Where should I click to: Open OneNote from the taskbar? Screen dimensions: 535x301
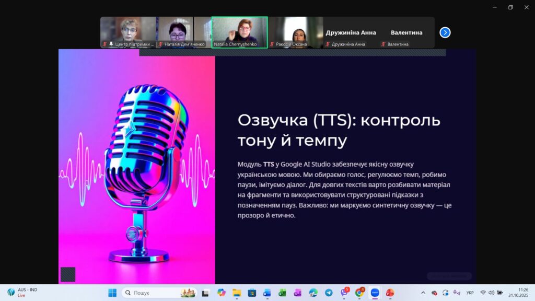click(x=297, y=293)
